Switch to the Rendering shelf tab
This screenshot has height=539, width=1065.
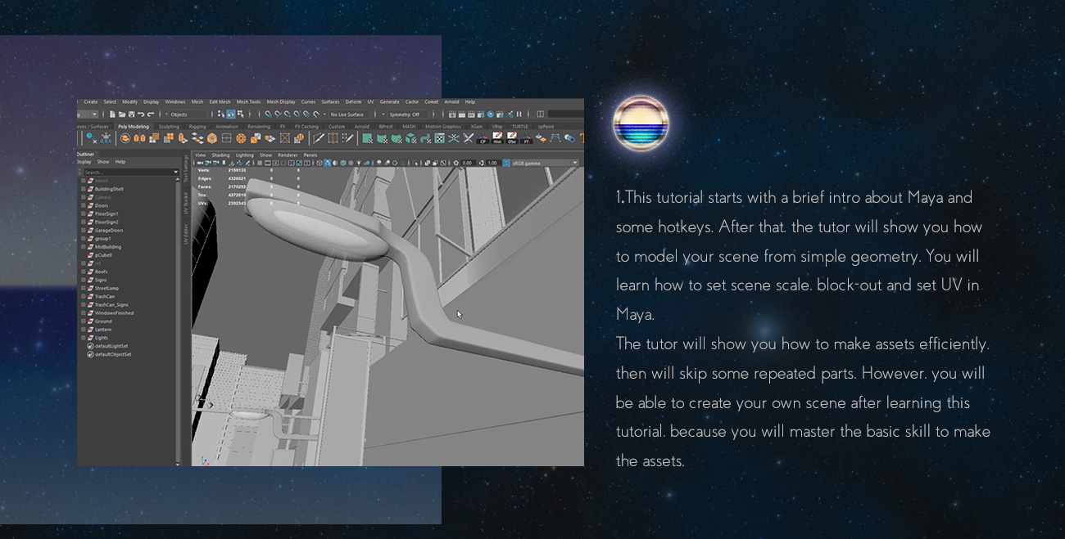[x=259, y=127]
